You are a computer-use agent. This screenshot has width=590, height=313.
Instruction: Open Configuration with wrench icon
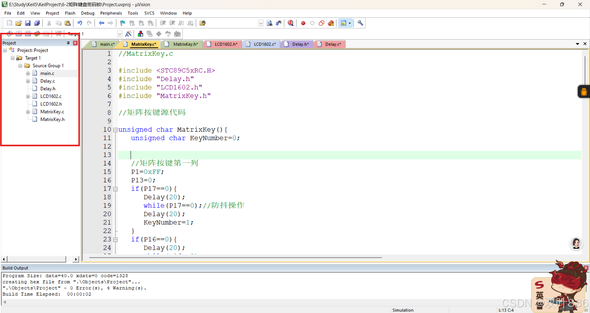(x=360, y=23)
